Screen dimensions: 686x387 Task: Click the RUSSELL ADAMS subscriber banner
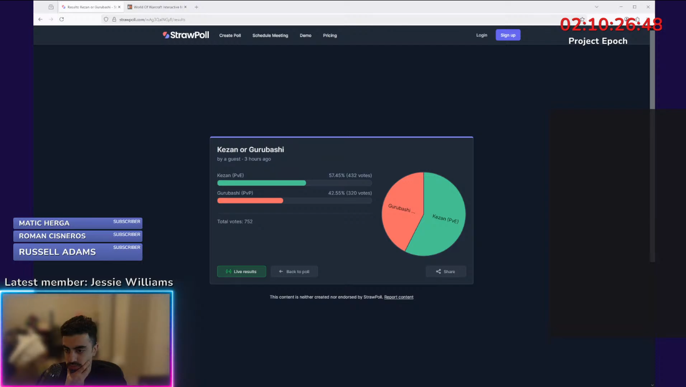(x=78, y=252)
